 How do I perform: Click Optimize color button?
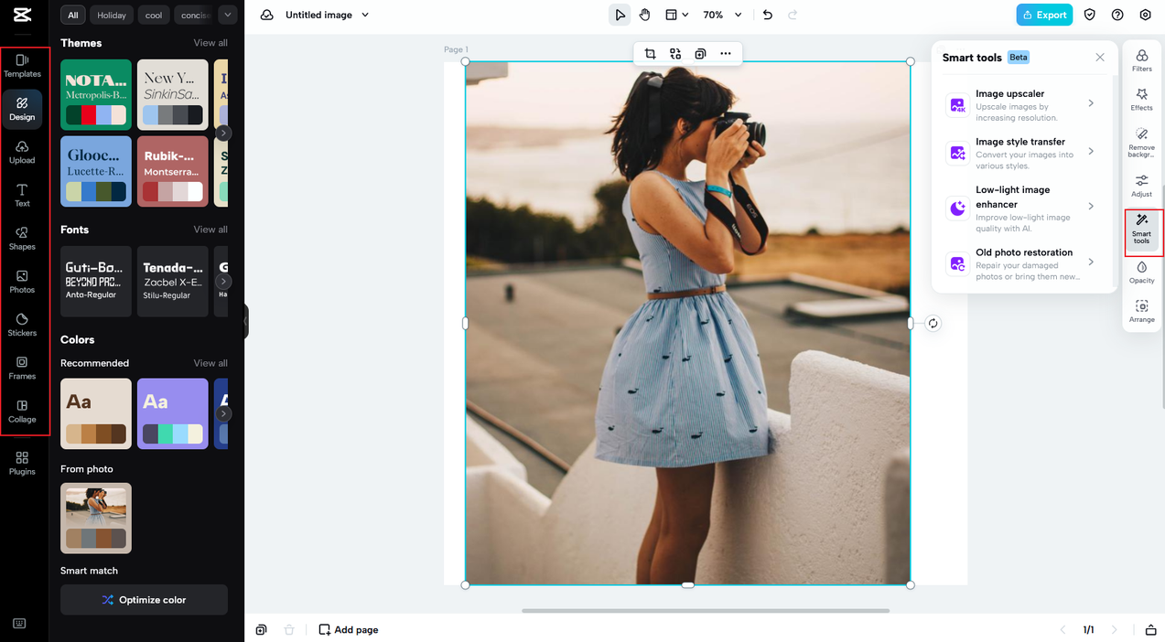pyautogui.click(x=144, y=600)
